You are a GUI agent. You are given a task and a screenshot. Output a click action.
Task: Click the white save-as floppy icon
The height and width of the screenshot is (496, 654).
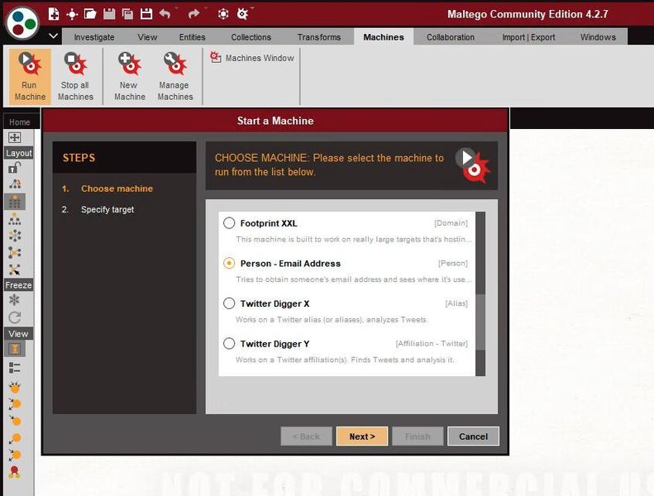(x=146, y=14)
